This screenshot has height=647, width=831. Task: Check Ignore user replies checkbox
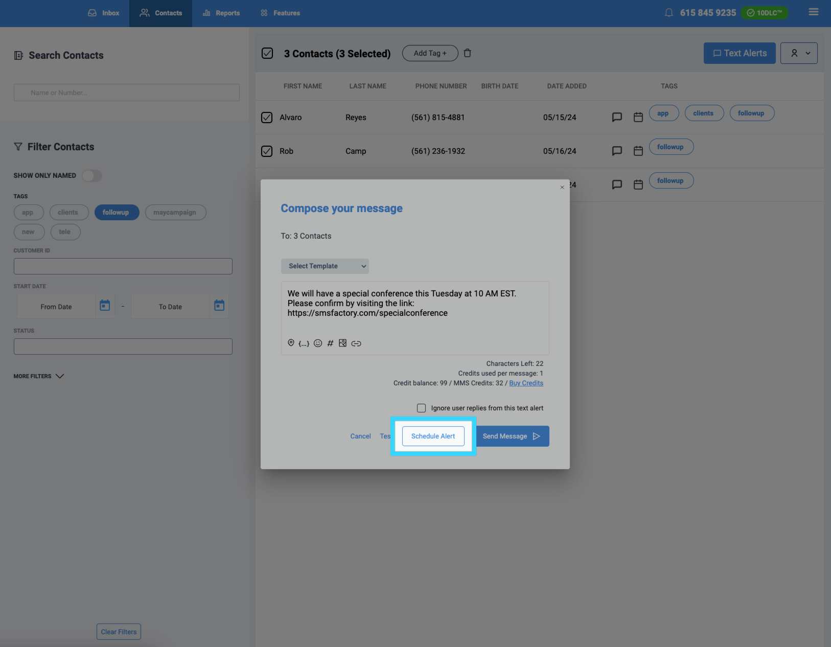point(421,408)
